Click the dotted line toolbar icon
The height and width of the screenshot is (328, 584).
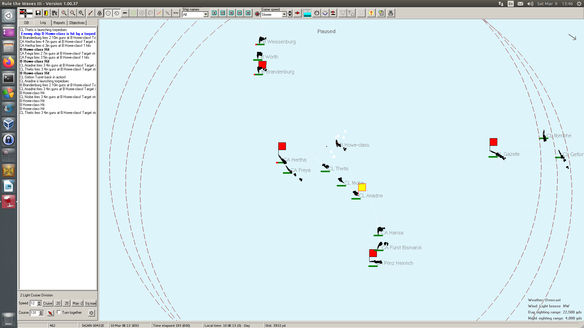tap(176, 13)
